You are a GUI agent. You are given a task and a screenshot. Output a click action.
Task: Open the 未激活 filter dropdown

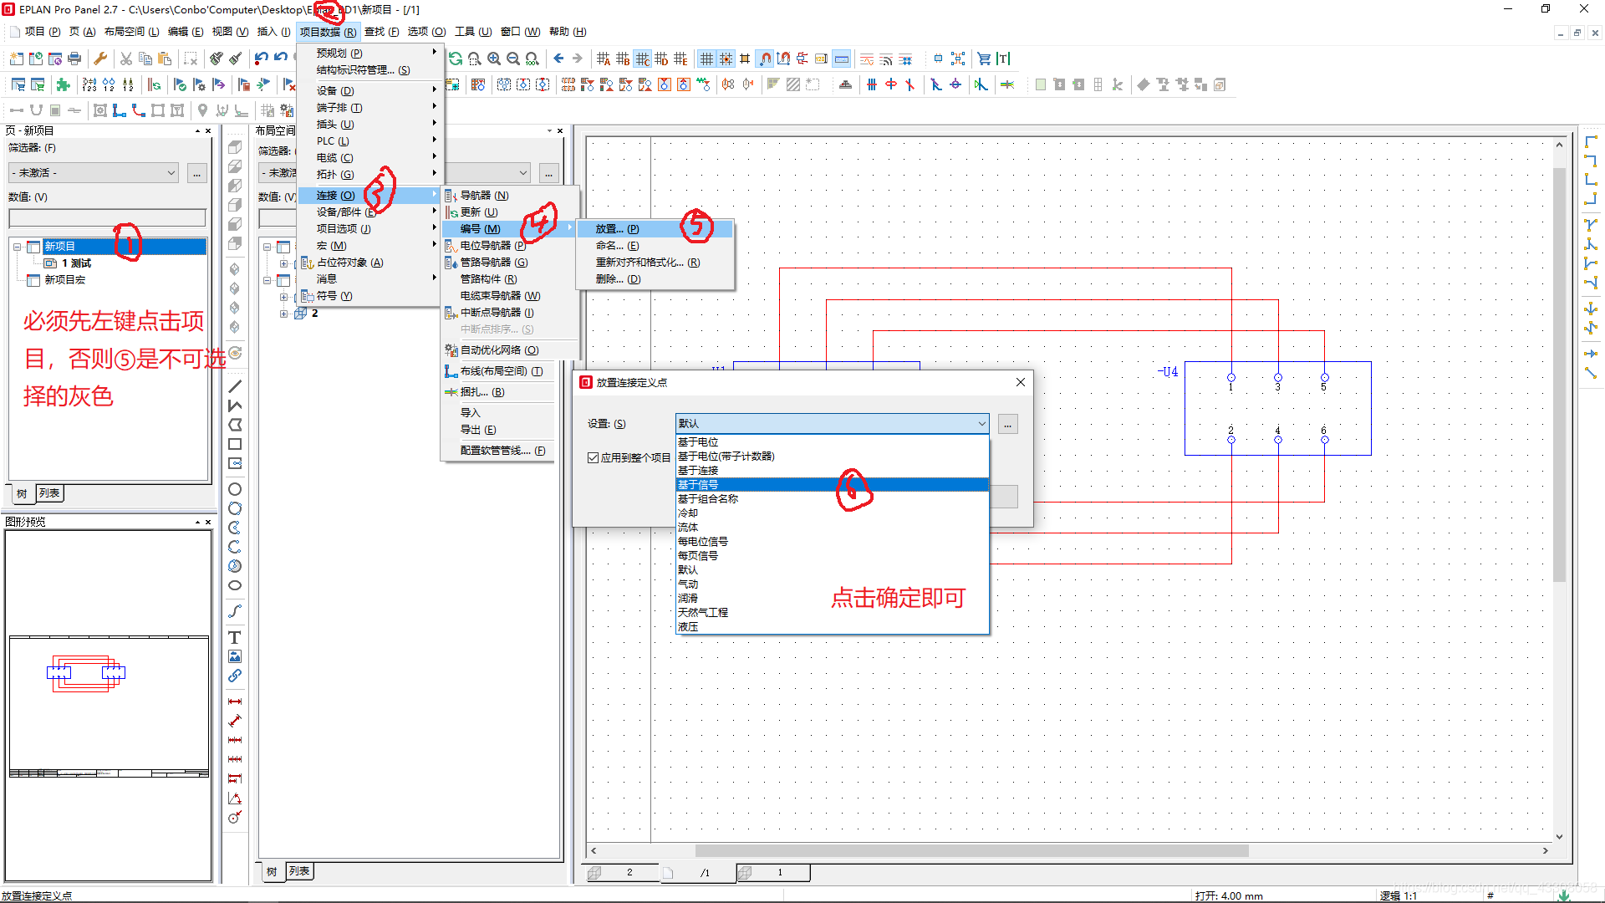pyautogui.click(x=171, y=173)
